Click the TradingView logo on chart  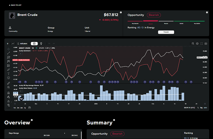point(21,99)
